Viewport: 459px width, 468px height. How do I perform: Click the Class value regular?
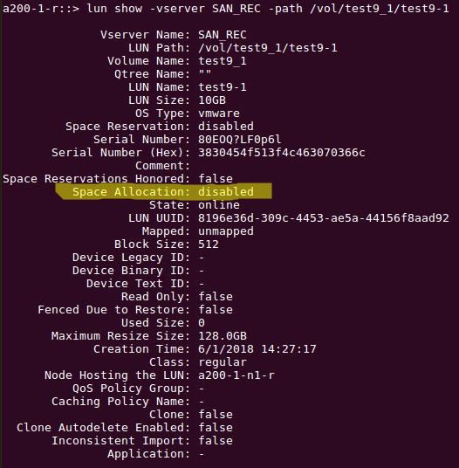point(223,362)
